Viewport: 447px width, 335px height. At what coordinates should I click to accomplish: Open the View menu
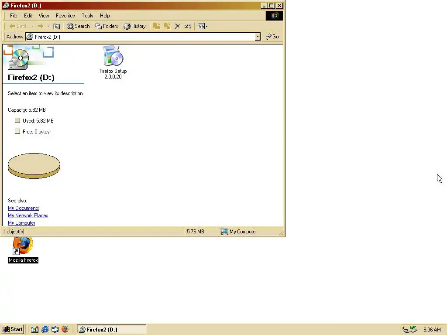tap(44, 16)
